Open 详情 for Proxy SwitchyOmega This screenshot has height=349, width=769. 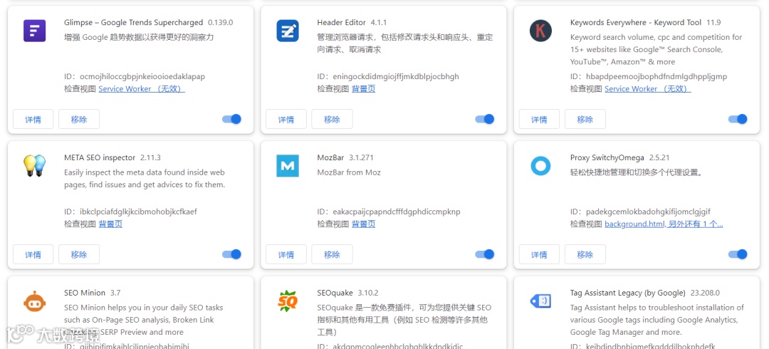(x=539, y=254)
